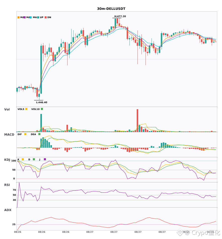Viewport: 222px width, 239px height.
Task: Click the ADX 25 axis value
Action: (14, 224)
